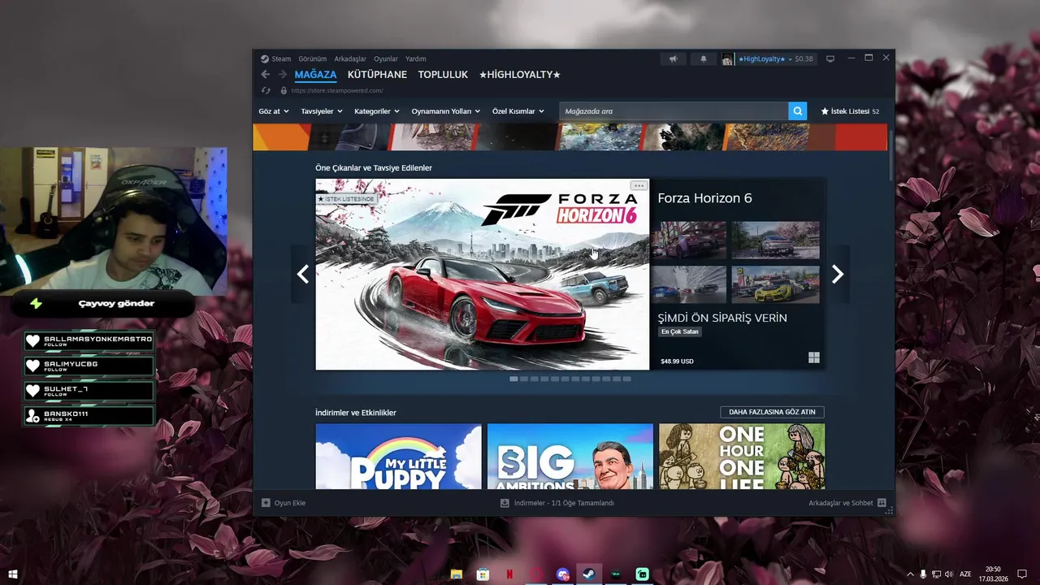Image resolution: width=1040 pixels, height=585 pixels.
Task: Open Arkadaşlar ve Sohbet
Action: pyautogui.click(x=841, y=503)
